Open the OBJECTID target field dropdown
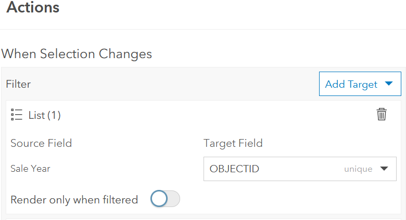Viewport: 406px width, 220px height. 299,169
